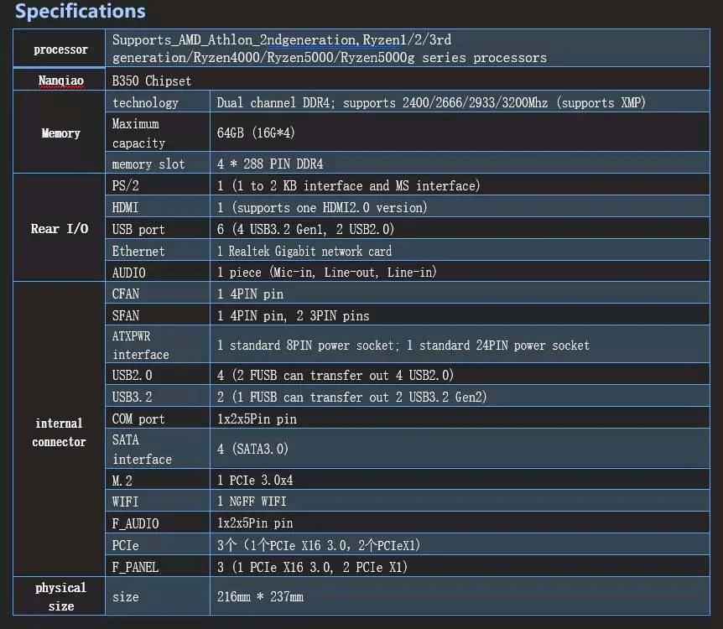Image resolution: width=723 pixels, height=629 pixels.
Task: Click the PS/2 row label
Action: [125, 185]
